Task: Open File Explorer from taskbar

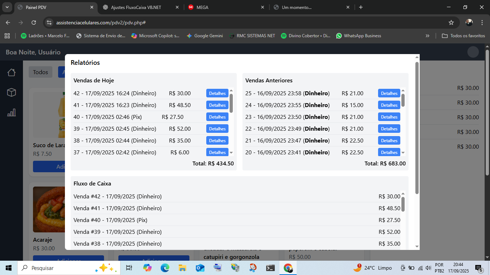Action: (182, 268)
